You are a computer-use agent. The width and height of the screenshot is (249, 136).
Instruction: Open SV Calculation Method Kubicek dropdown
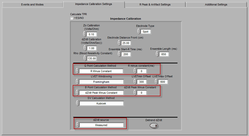101,103
